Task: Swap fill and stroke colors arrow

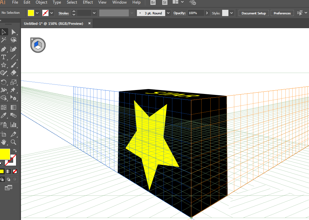Action: 15,151
